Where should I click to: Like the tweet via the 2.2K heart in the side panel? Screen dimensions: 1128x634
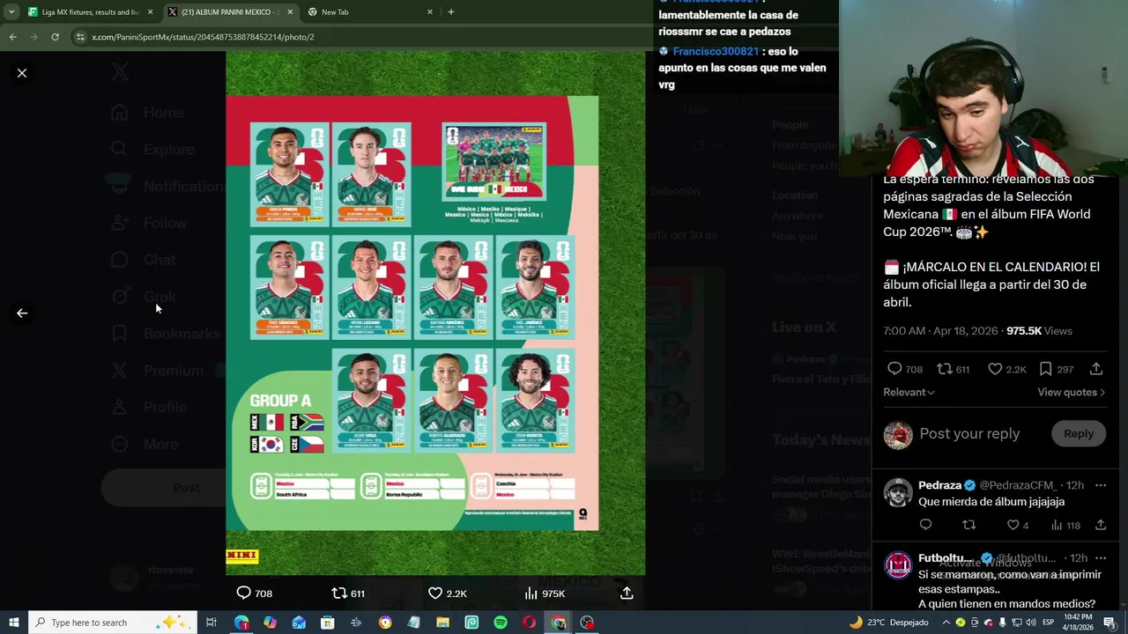[1006, 369]
